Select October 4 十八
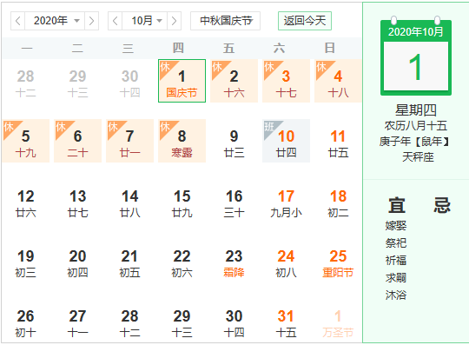This screenshot has width=469, height=345. tap(338, 81)
